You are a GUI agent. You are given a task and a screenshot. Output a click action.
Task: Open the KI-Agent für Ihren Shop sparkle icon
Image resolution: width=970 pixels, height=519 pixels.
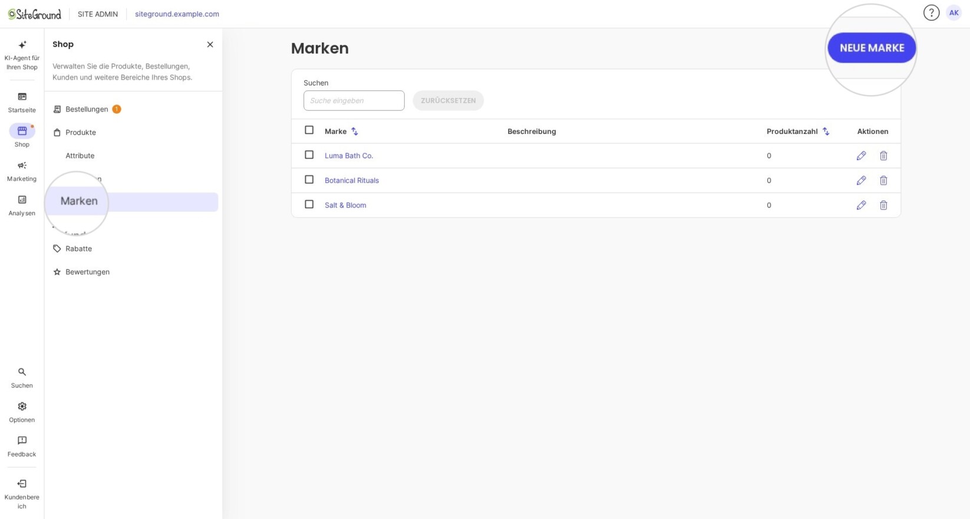22,45
